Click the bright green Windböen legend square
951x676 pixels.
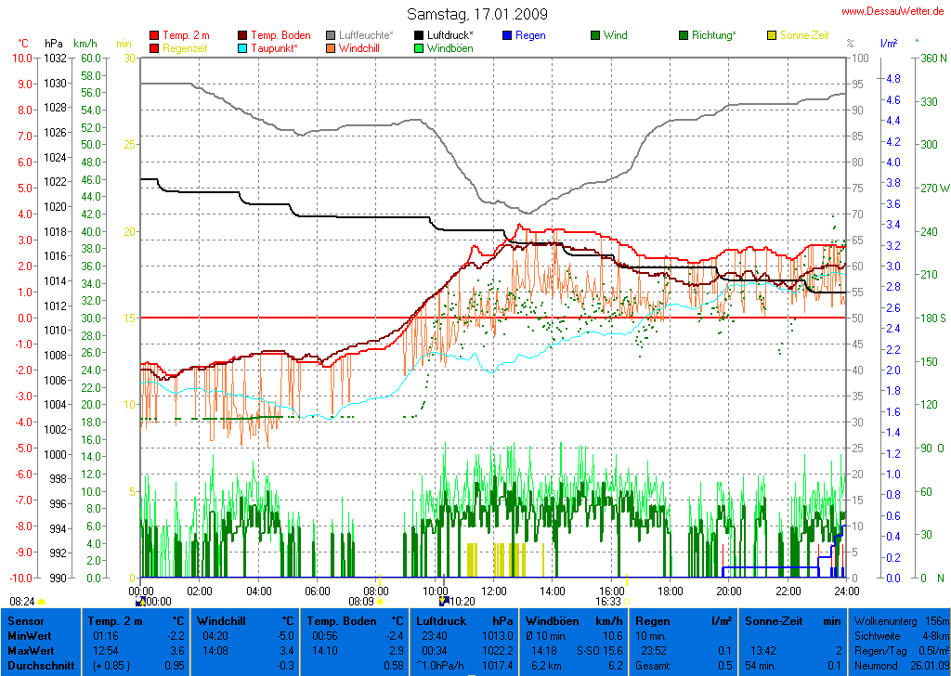click(x=419, y=47)
